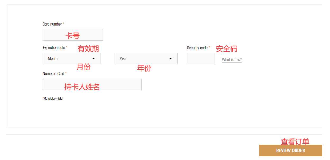Open the "What is this?" link

tap(232, 60)
